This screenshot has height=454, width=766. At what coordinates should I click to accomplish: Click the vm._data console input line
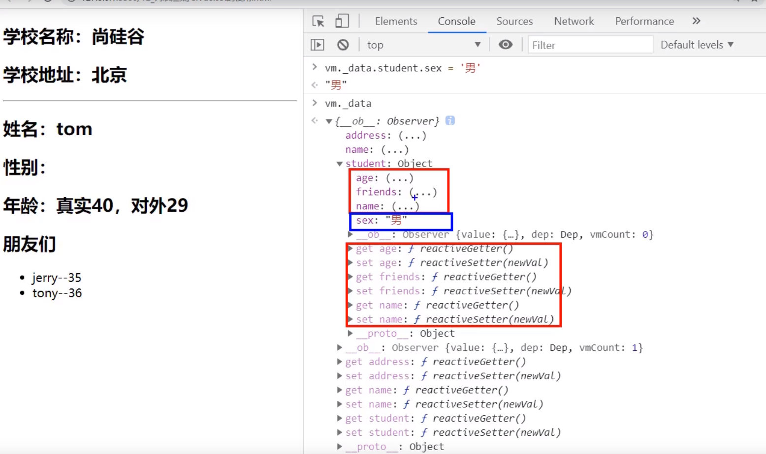coord(348,104)
